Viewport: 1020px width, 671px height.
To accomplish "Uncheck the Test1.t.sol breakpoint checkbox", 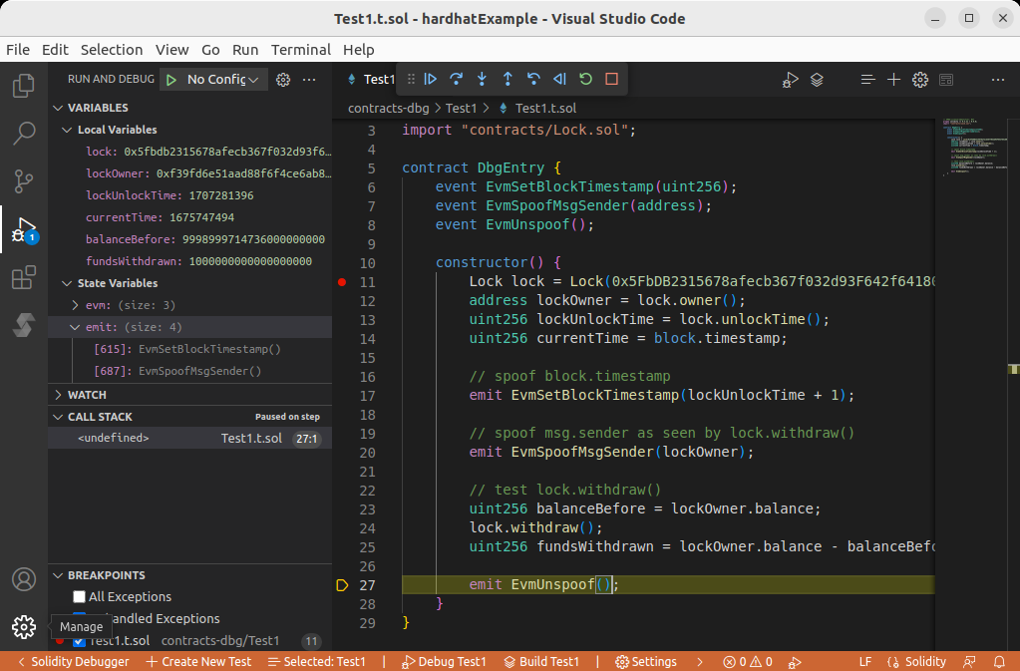I will pos(80,641).
